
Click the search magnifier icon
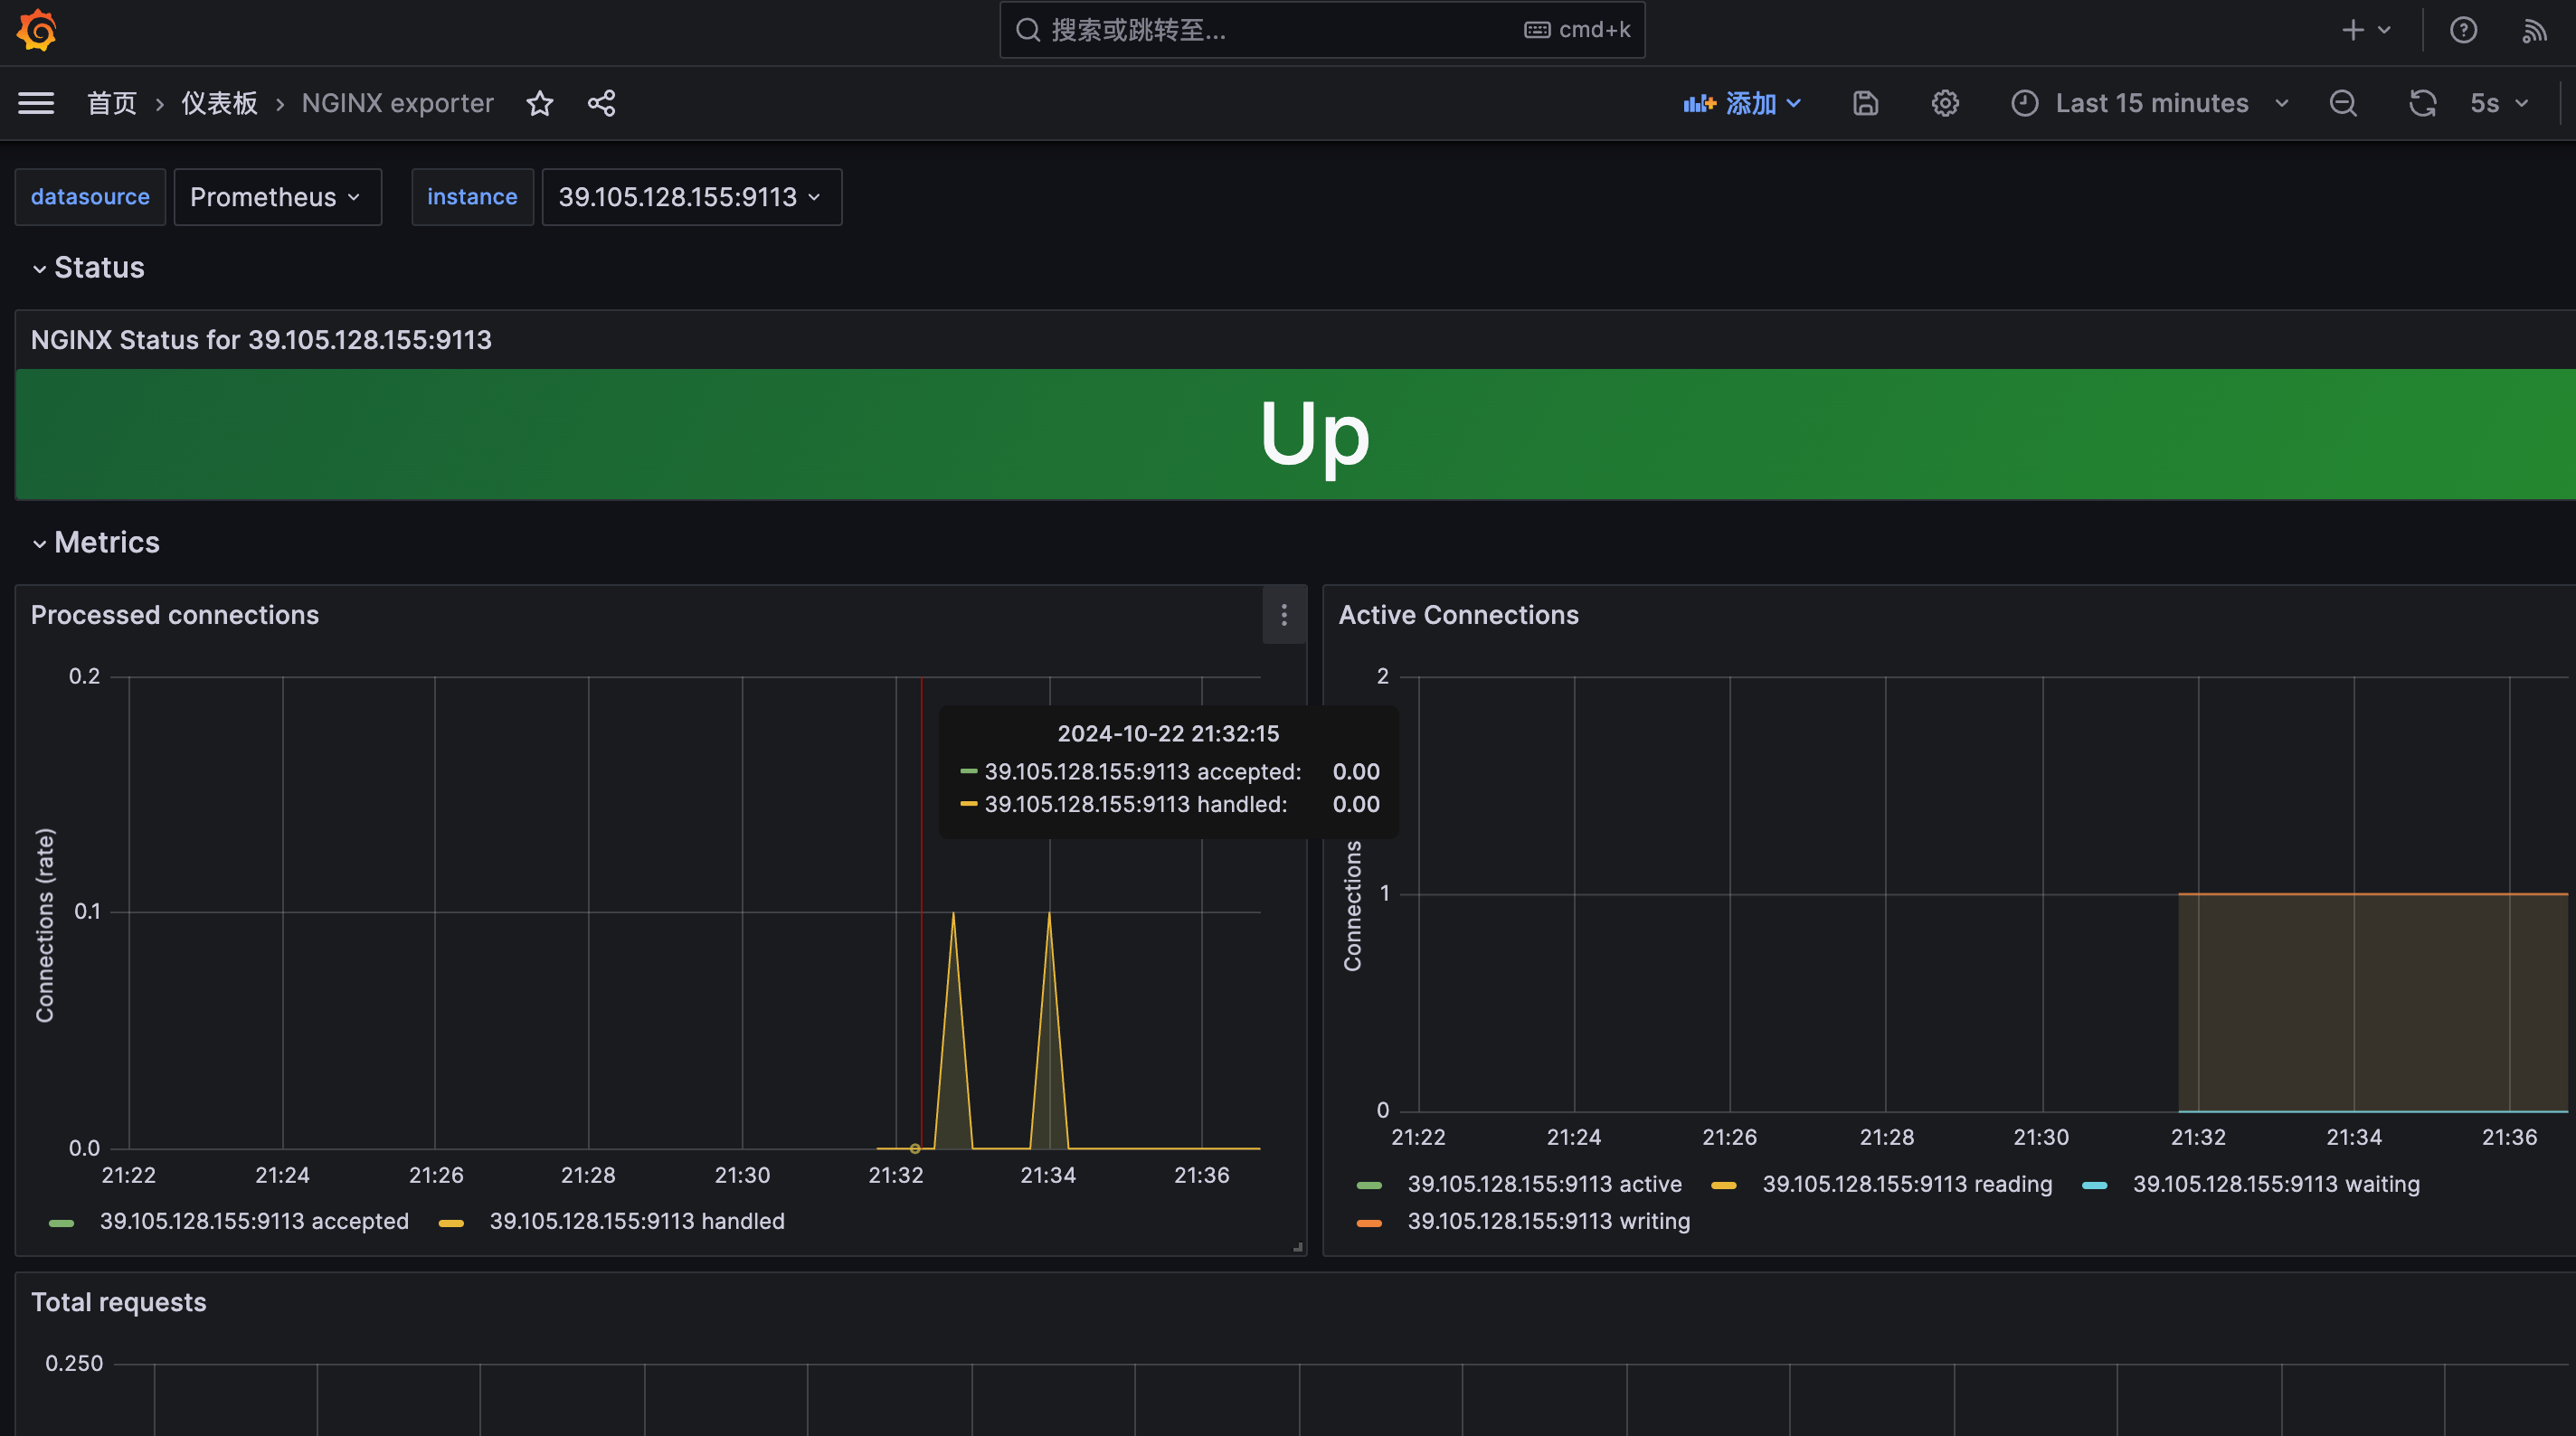point(1028,30)
